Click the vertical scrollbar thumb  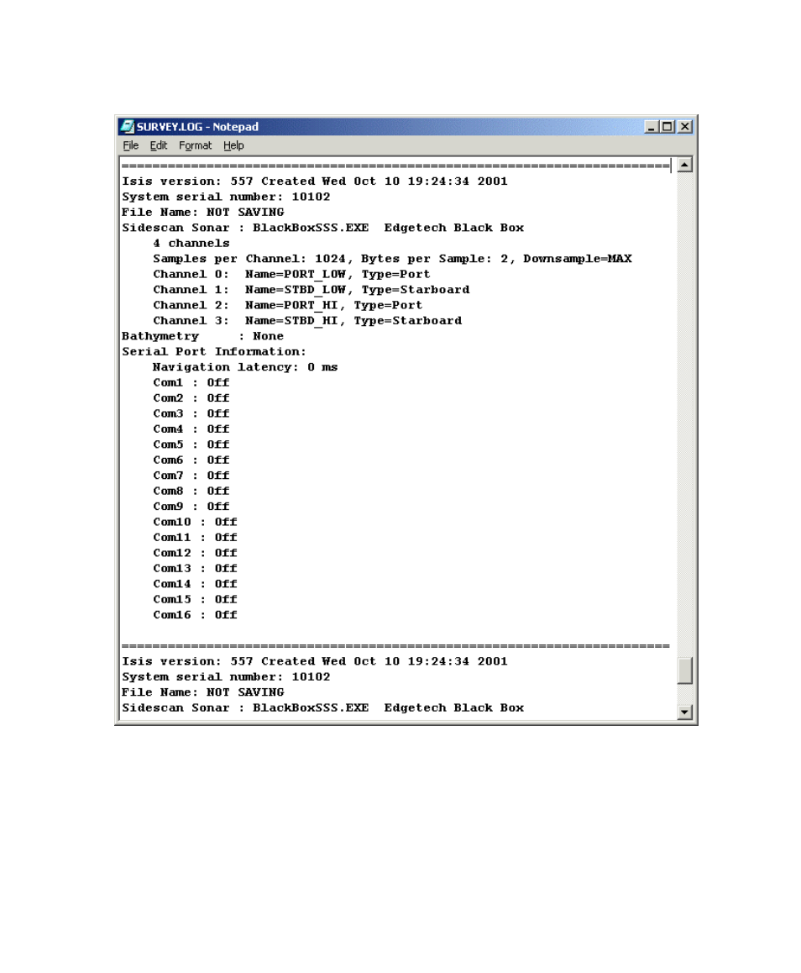coord(684,671)
